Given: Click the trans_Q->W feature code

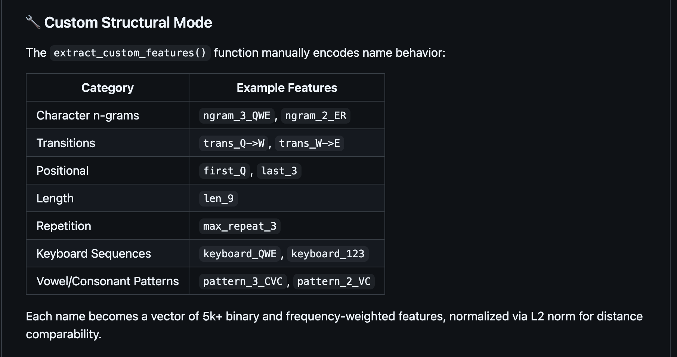Looking at the screenshot, I should (x=234, y=143).
